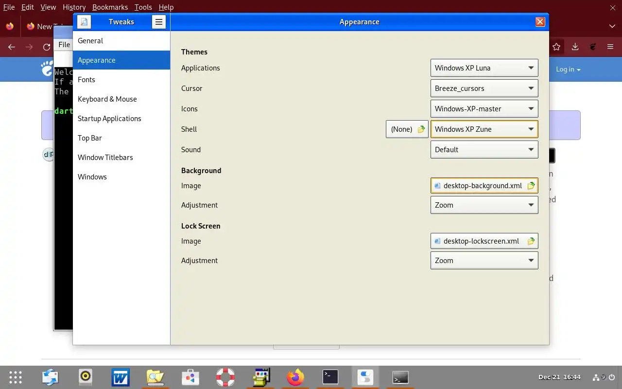The image size is (622, 389).
Task: Click the (None) shell theme file button
Action: click(407, 129)
